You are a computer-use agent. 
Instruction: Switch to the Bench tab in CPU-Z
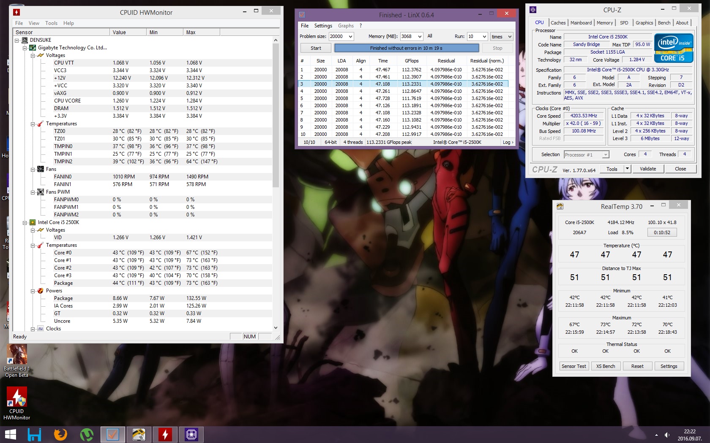coord(664,23)
